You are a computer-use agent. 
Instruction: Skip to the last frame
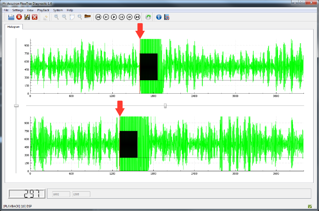tap(137, 17)
